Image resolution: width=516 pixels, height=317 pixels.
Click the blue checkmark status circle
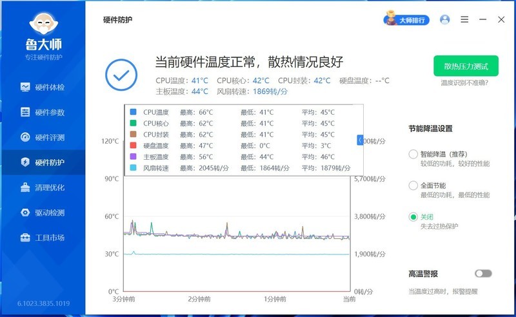click(x=121, y=75)
